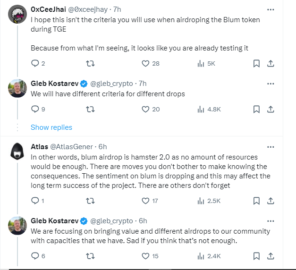Open more menu on Gleb's first reply
Screen dimensions: 296x270
click(271, 84)
